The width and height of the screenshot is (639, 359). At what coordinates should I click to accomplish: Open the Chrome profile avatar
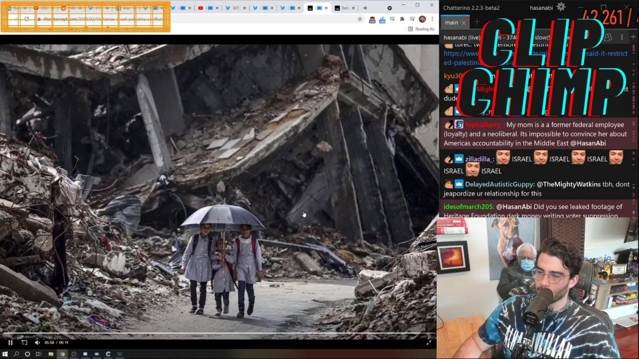(422, 19)
